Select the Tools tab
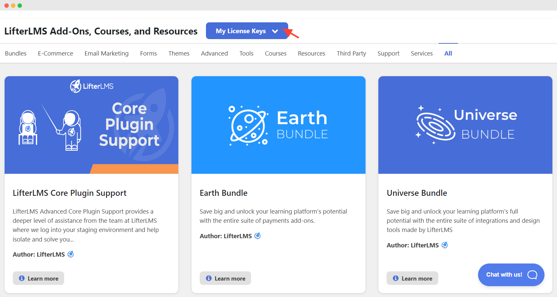This screenshot has height=297, width=557. pos(246,53)
